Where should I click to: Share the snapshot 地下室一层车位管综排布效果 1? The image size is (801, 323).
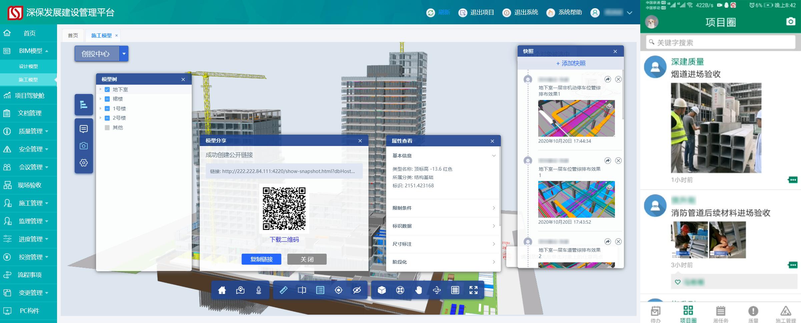[x=608, y=161]
